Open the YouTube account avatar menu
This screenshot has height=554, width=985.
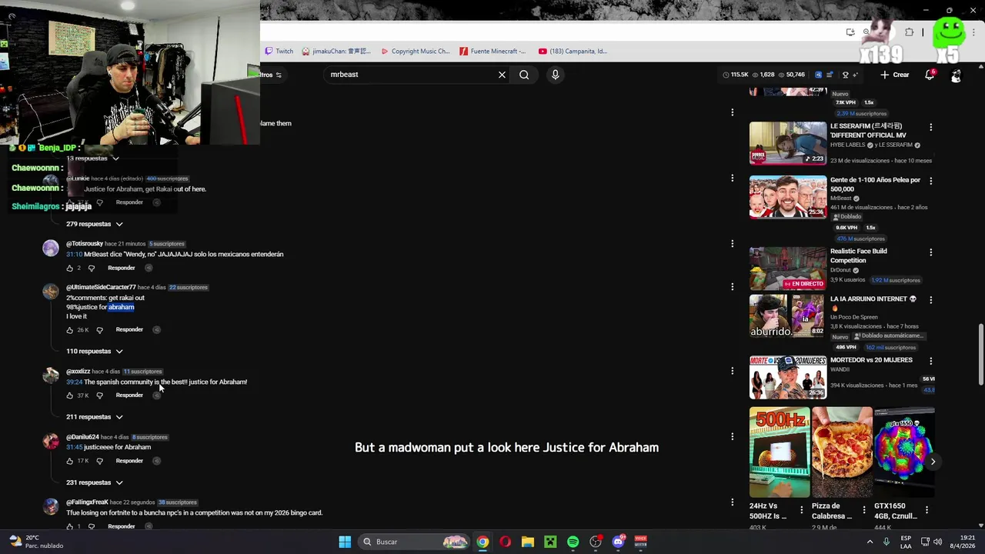(x=956, y=75)
